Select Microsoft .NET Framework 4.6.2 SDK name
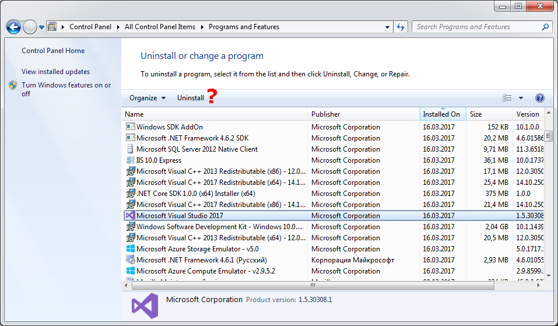Screen dimensions: 558x326 tap(192, 138)
